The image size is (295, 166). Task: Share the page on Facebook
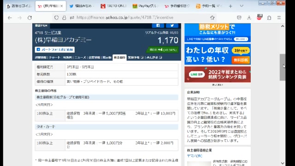click(x=158, y=25)
